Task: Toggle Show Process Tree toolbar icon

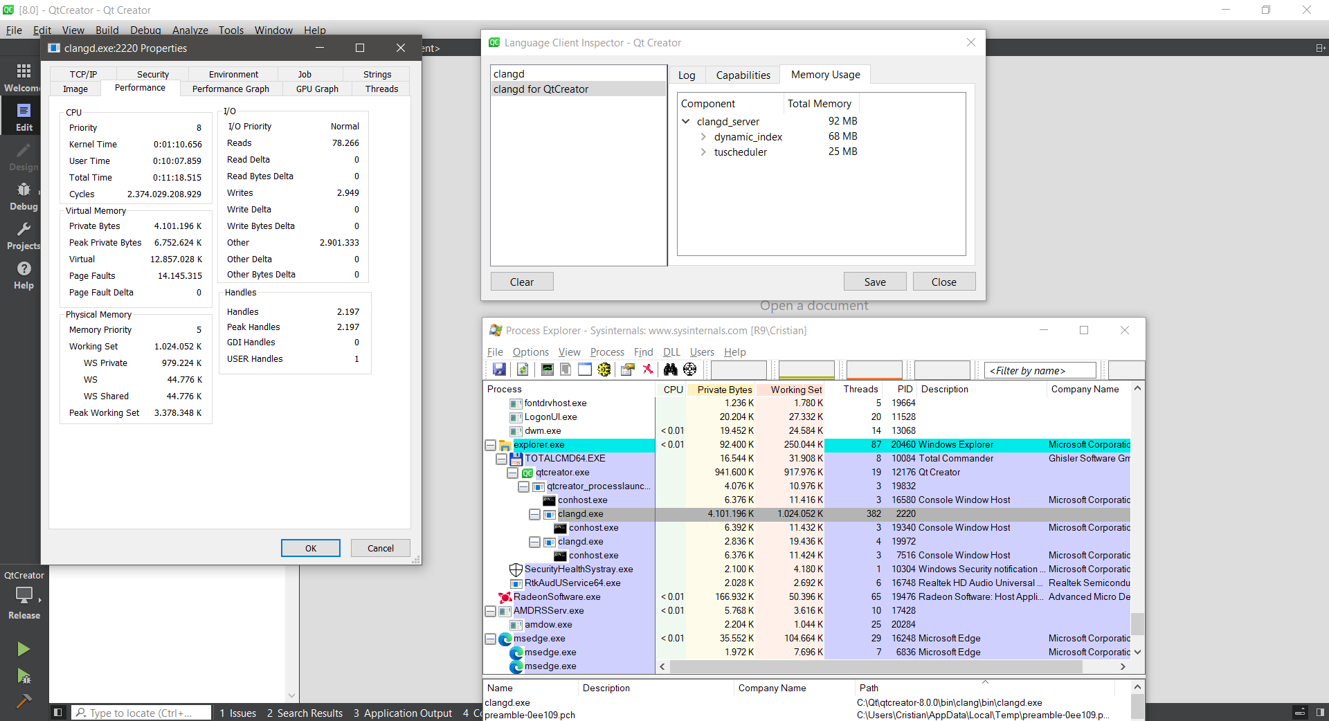Action: [x=566, y=369]
